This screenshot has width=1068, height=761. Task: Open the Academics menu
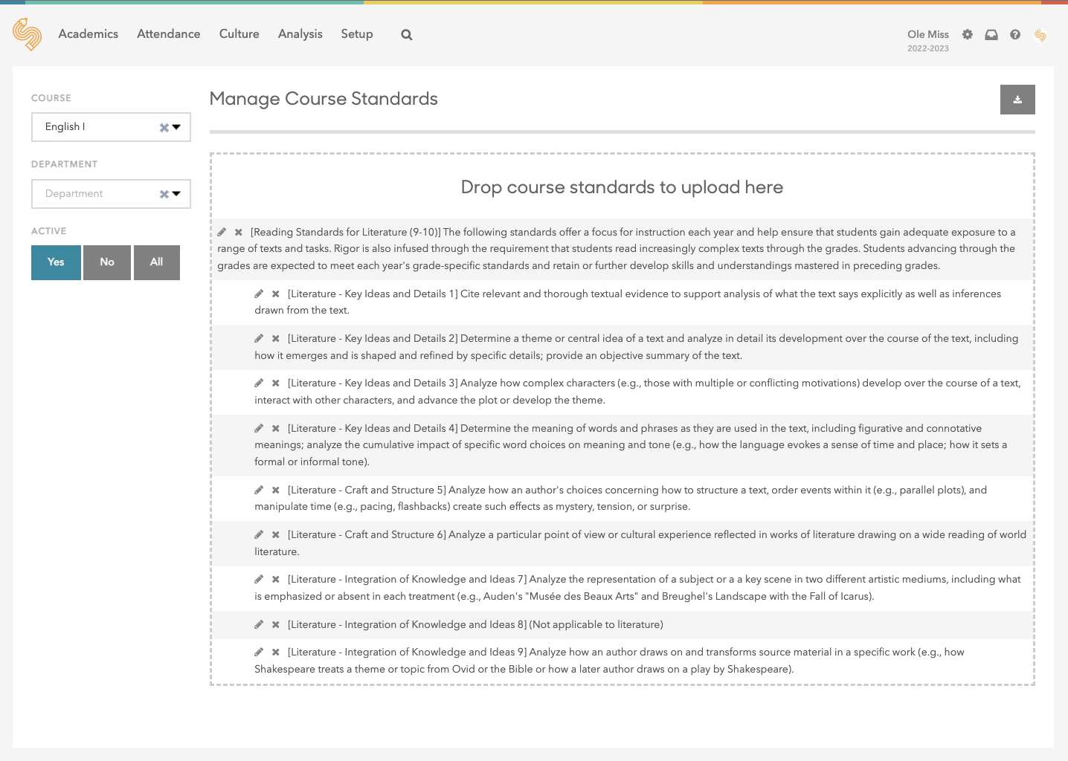[88, 34]
